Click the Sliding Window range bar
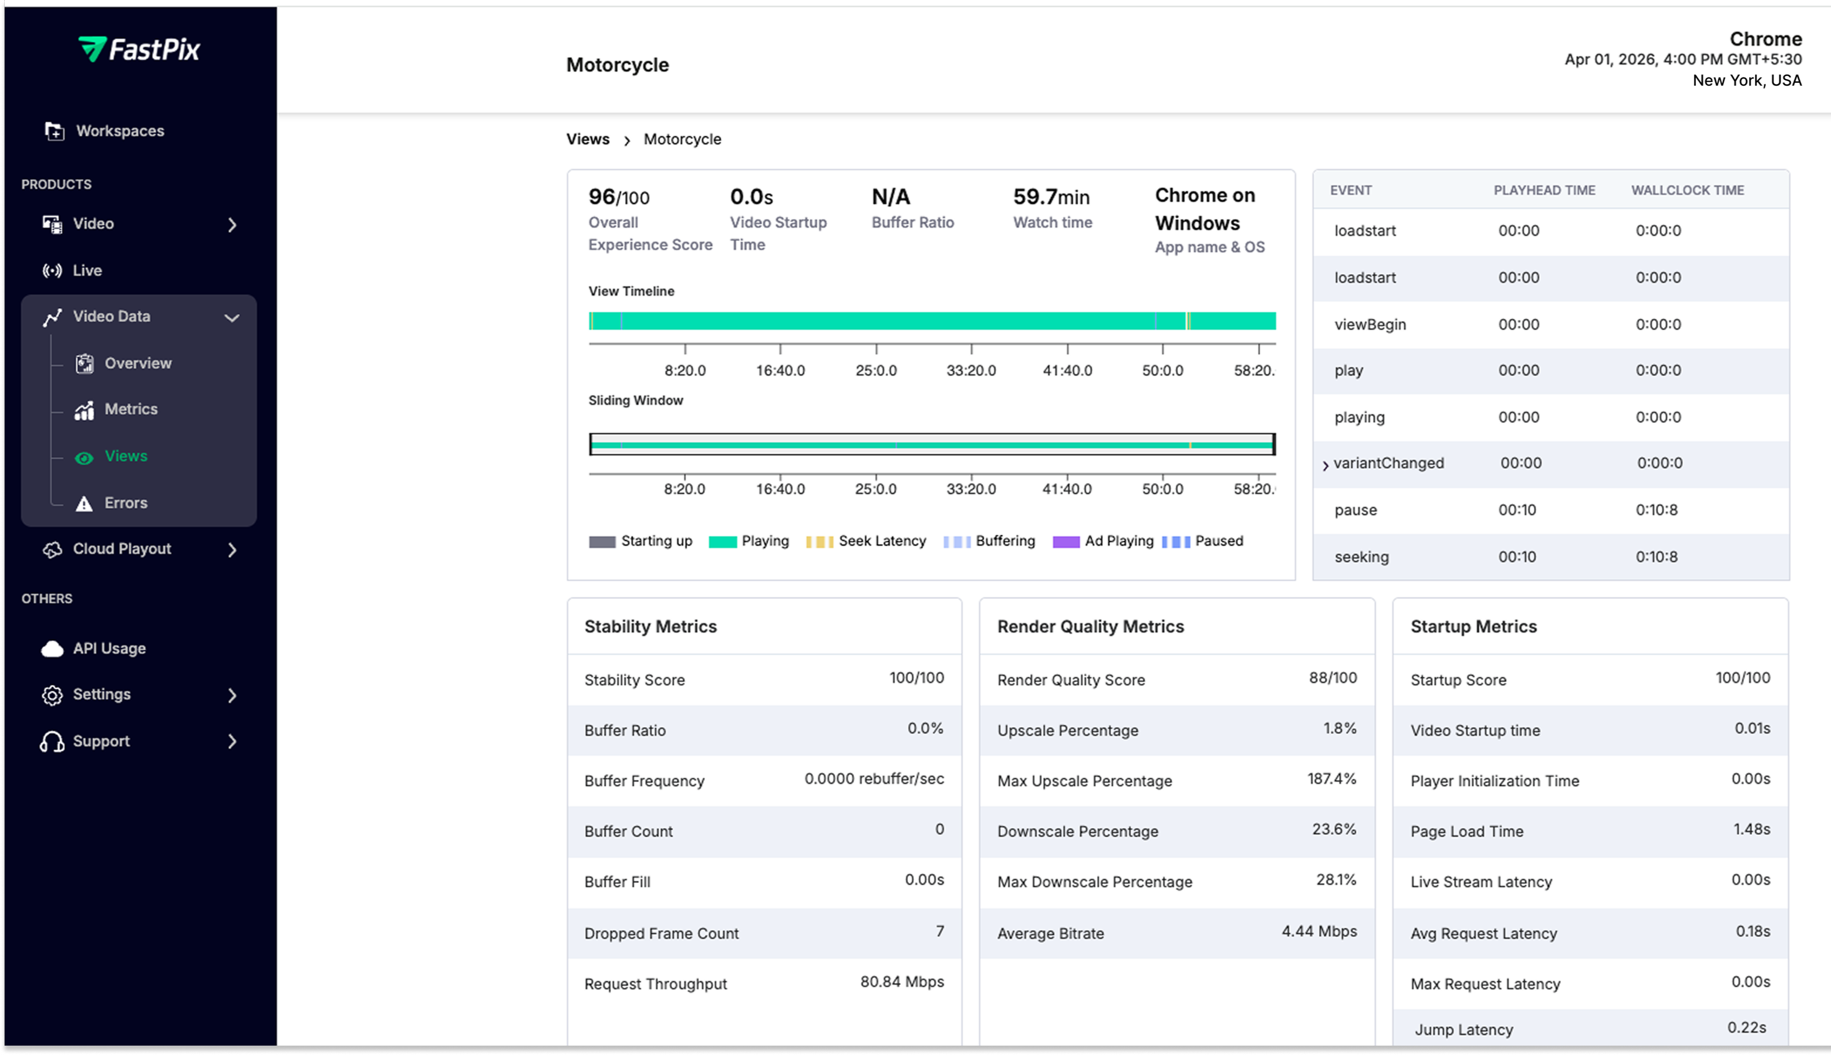 [x=932, y=444]
